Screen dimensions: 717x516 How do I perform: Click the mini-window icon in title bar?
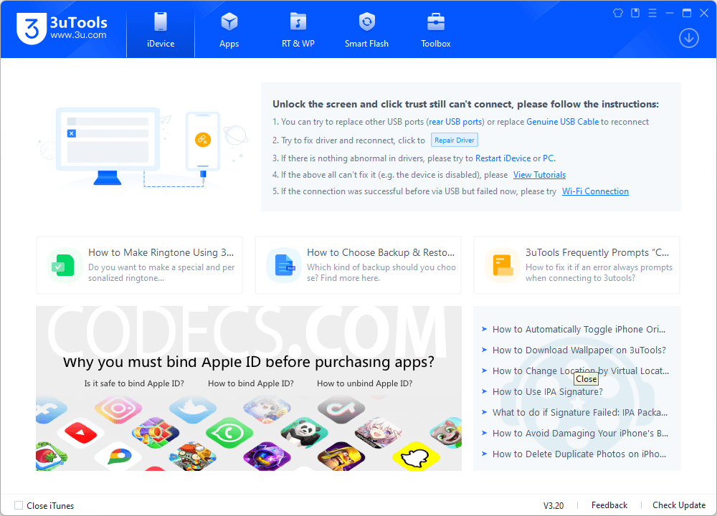pyautogui.click(x=635, y=13)
